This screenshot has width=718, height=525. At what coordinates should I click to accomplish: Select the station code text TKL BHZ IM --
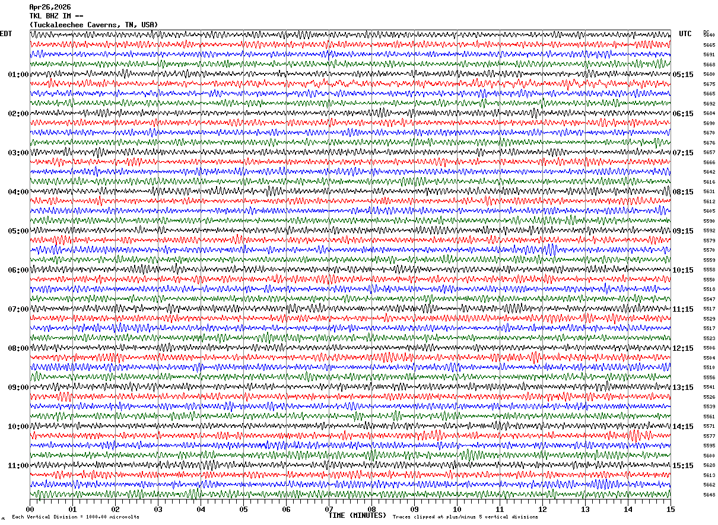click(56, 16)
